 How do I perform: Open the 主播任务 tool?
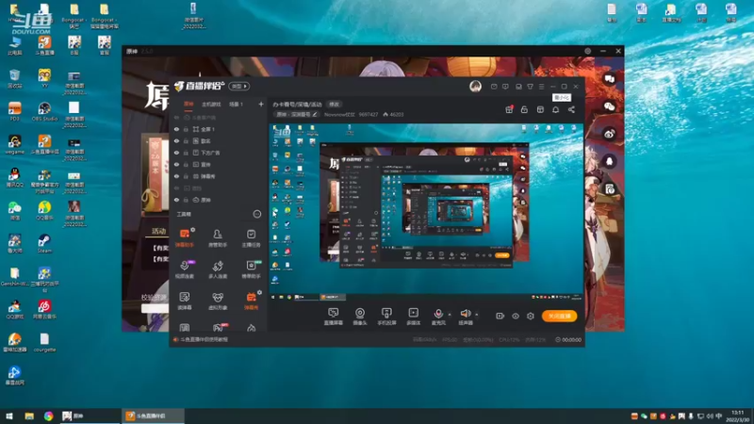click(251, 237)
